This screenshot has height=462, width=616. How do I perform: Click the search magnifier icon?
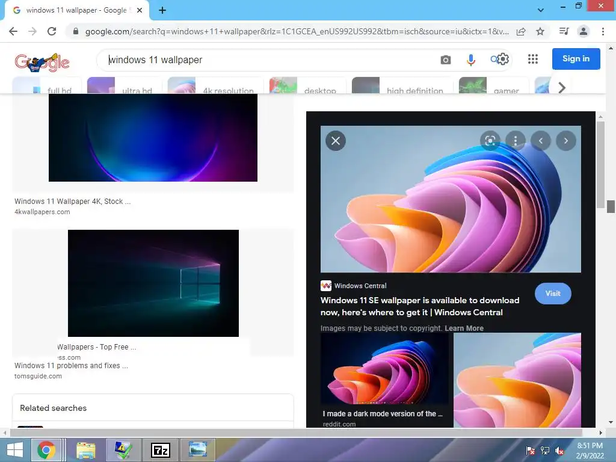(494, 60)
